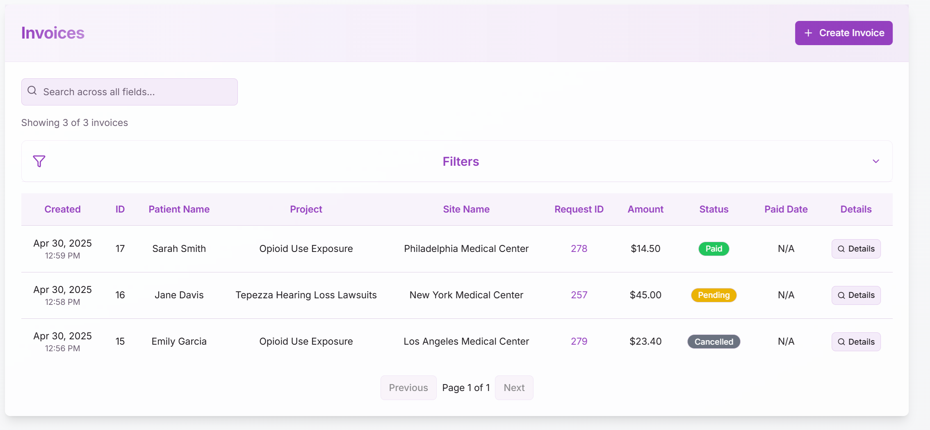Click the search magnifier icon
Viewport: 930px width, 430px height.
pyautogui.click(x=32, y=90)
